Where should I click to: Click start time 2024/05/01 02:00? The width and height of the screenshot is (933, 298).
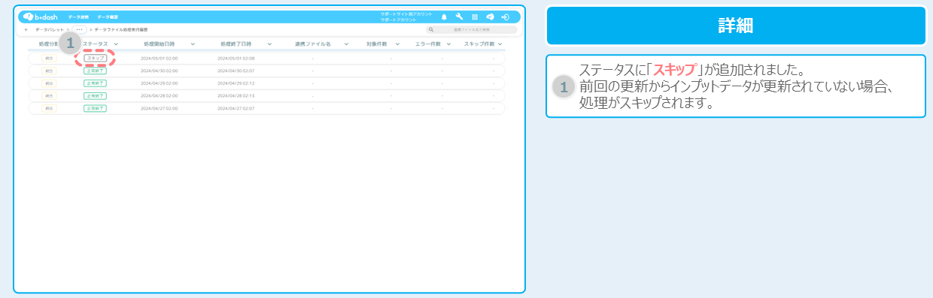coord(160,58)
